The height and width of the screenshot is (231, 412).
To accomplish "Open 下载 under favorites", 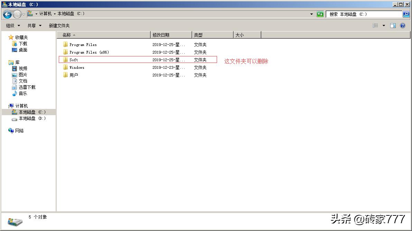I will (x=23, y=44).
